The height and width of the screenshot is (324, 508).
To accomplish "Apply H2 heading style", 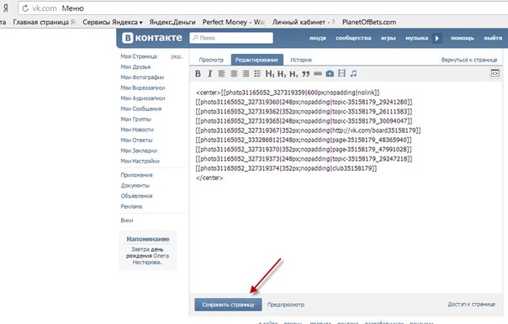I will click(x=282, y=74).
